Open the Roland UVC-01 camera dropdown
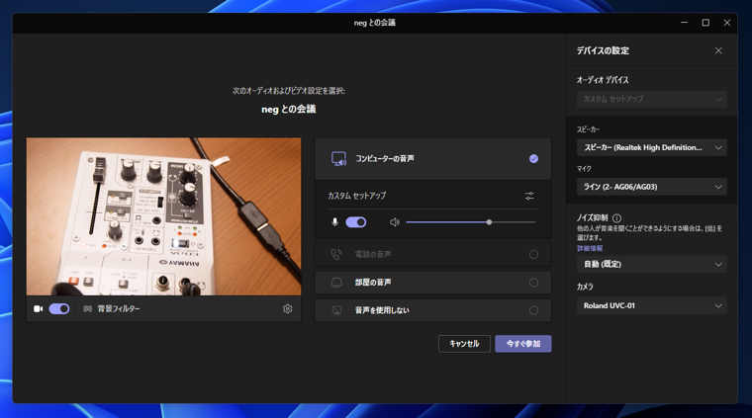This screenshot has height=418, width=752. 652,305
